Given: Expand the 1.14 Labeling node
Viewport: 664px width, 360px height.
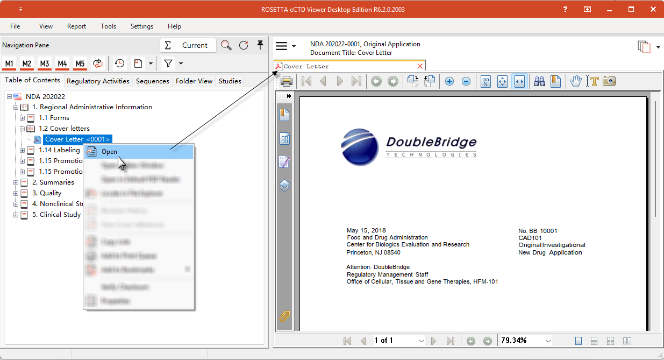Looking at the screenshot, I should 22,150.
